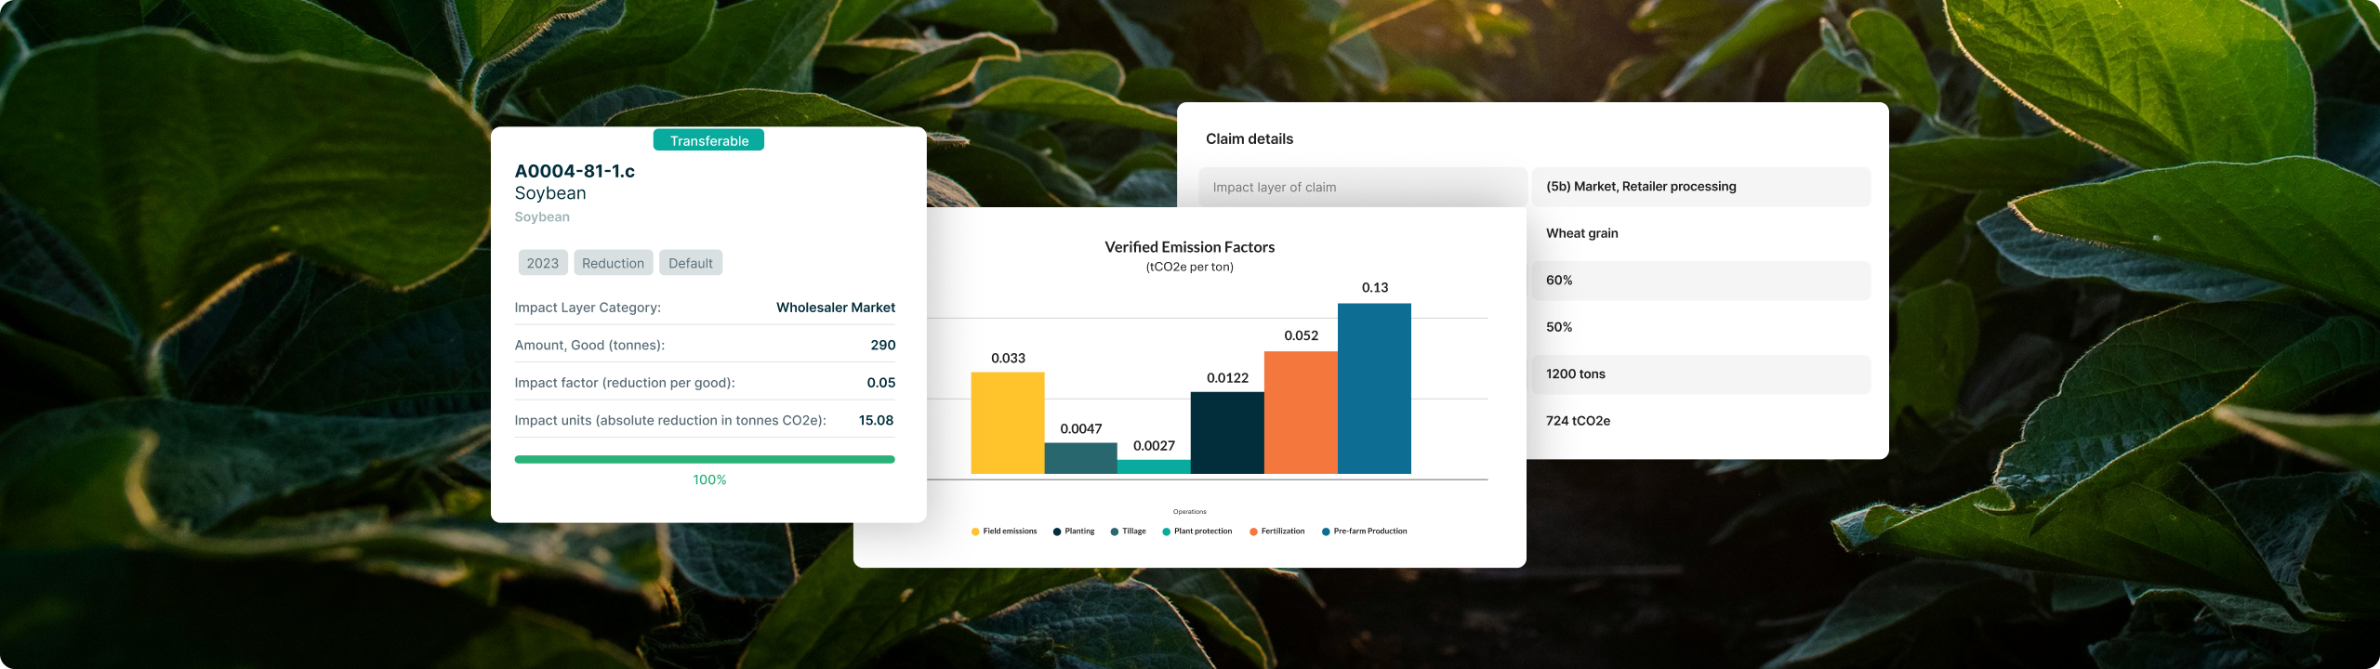Click the orange Fertilization bar
The image size is (2380, 669).
tap(1301, 413)
